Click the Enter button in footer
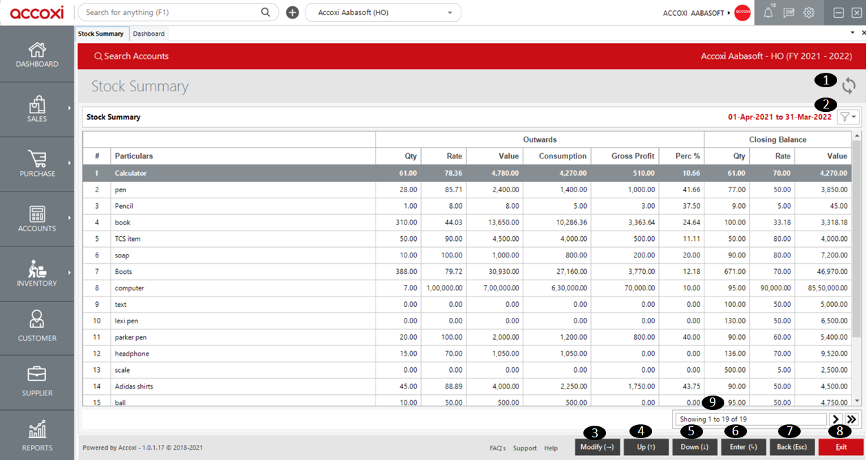The image size is (866, 460). [x=744, y=447]
